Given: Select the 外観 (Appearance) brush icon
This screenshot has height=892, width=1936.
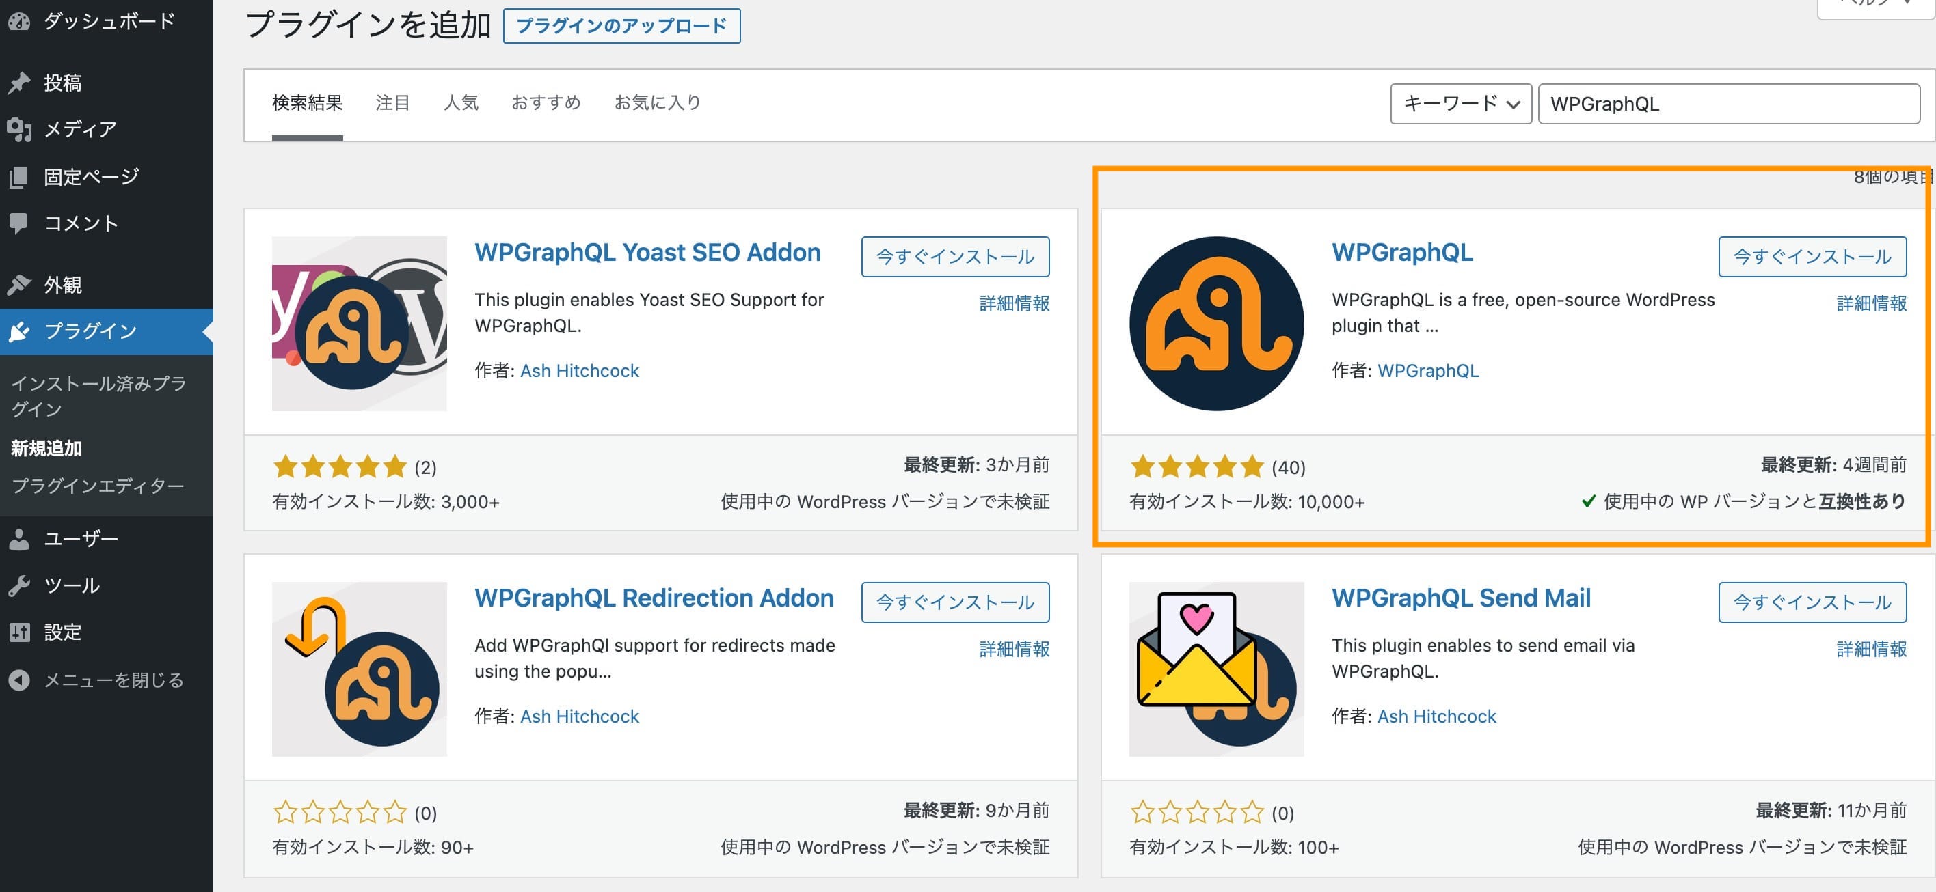Looking at the screenshot, I should [18, 284].
